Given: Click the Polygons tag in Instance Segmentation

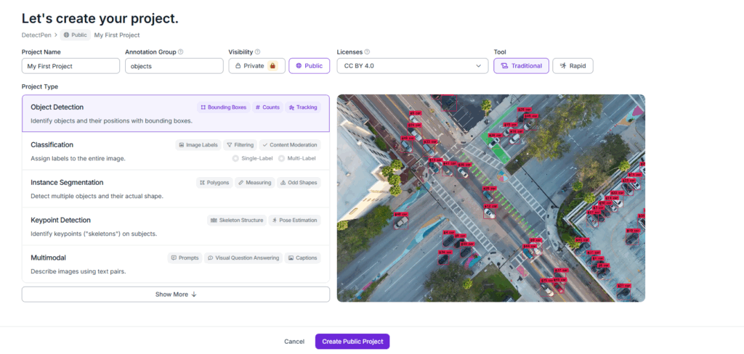Looking at the screenshot, I should (214, 183).
